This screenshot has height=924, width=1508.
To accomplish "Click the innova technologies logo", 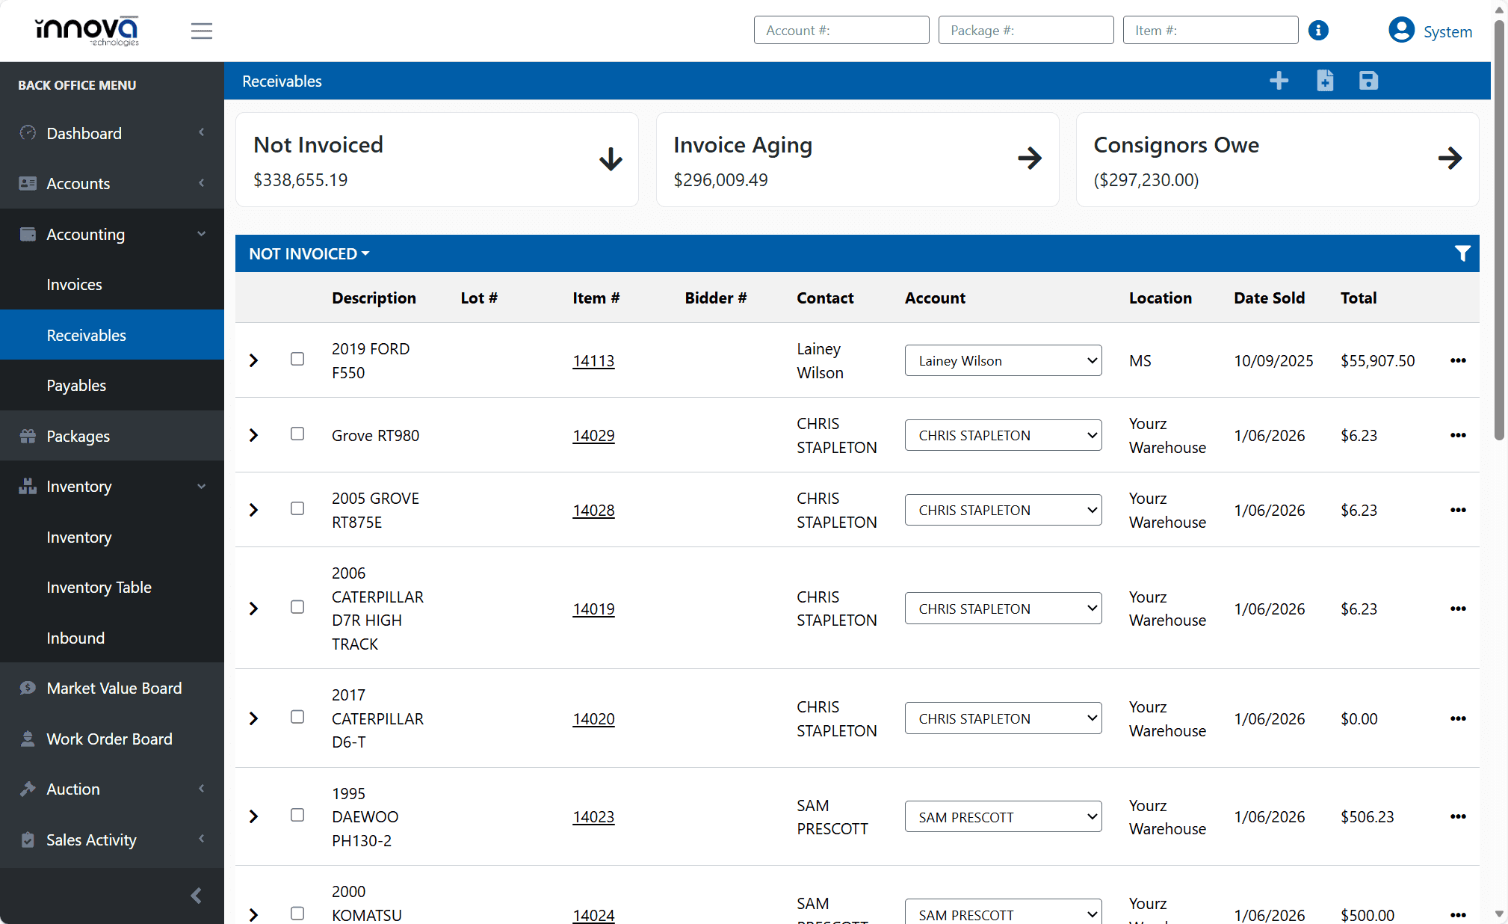I will (x=87, y=31).
